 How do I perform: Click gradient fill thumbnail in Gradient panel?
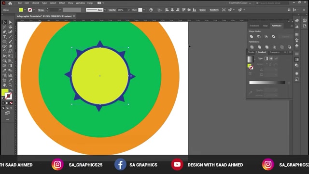(x=250, y=59)
